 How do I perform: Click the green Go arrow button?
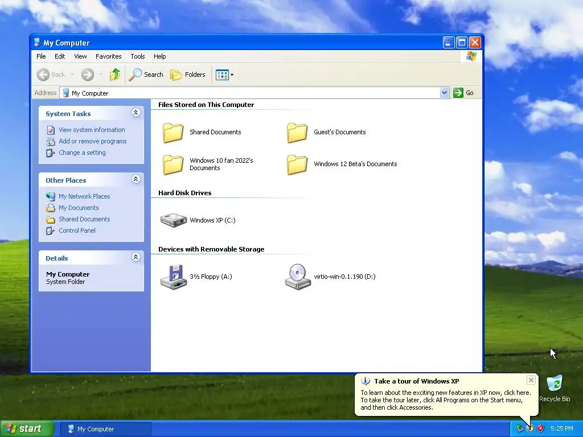(458, 93)
